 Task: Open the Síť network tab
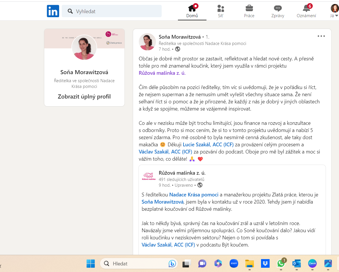pyautogui.click(x=220, y=11)
